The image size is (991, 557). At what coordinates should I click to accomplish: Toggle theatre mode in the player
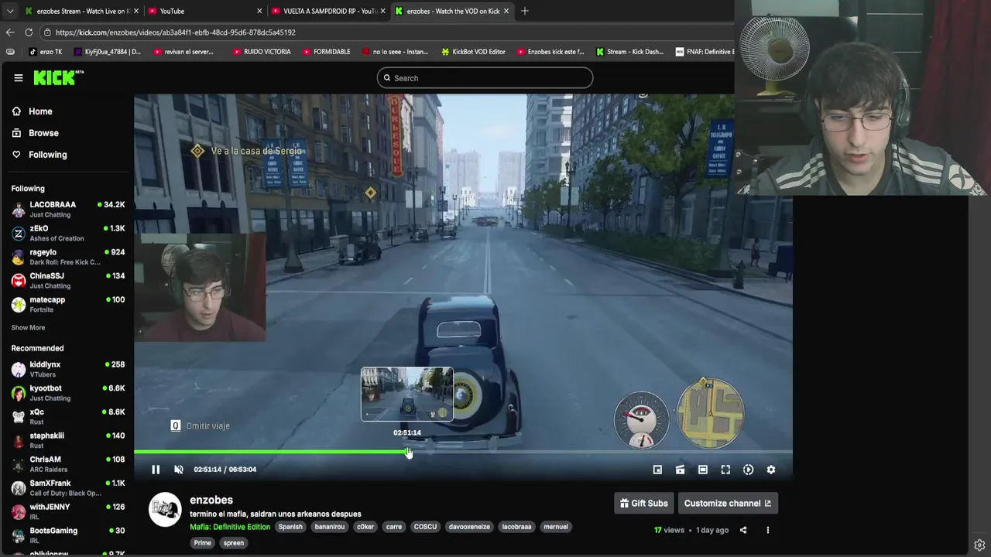[x=703, y=470]
